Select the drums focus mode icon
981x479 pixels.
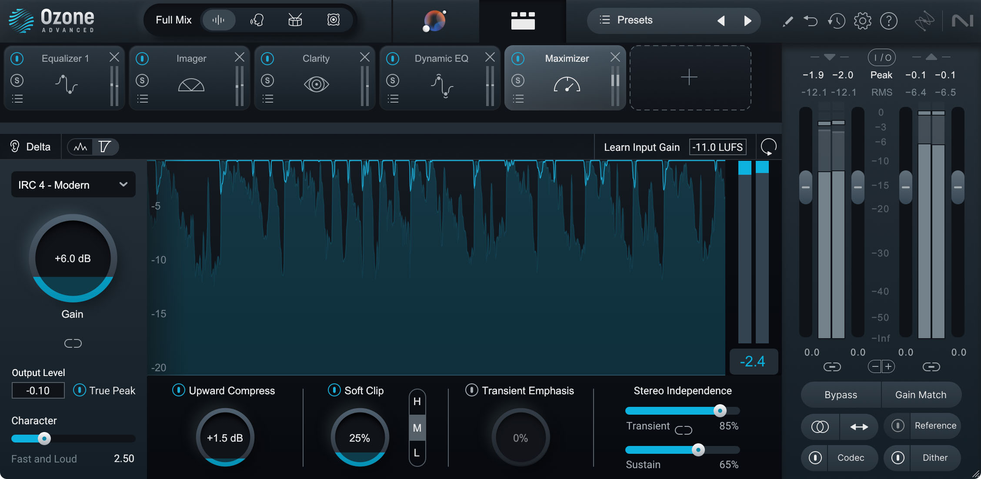click(x=295, y=20)
